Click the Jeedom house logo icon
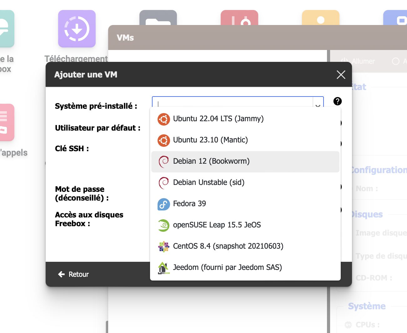 163,268
